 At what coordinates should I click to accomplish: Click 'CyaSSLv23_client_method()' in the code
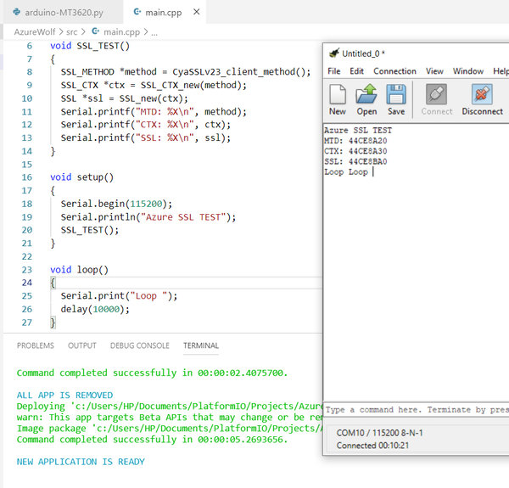pyautogui.click(x=241, y=72)
